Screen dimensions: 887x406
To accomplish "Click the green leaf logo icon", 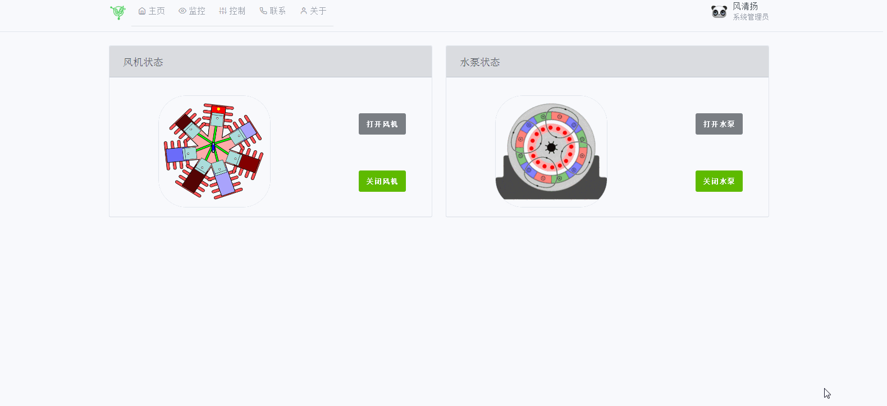I will 118,12.
